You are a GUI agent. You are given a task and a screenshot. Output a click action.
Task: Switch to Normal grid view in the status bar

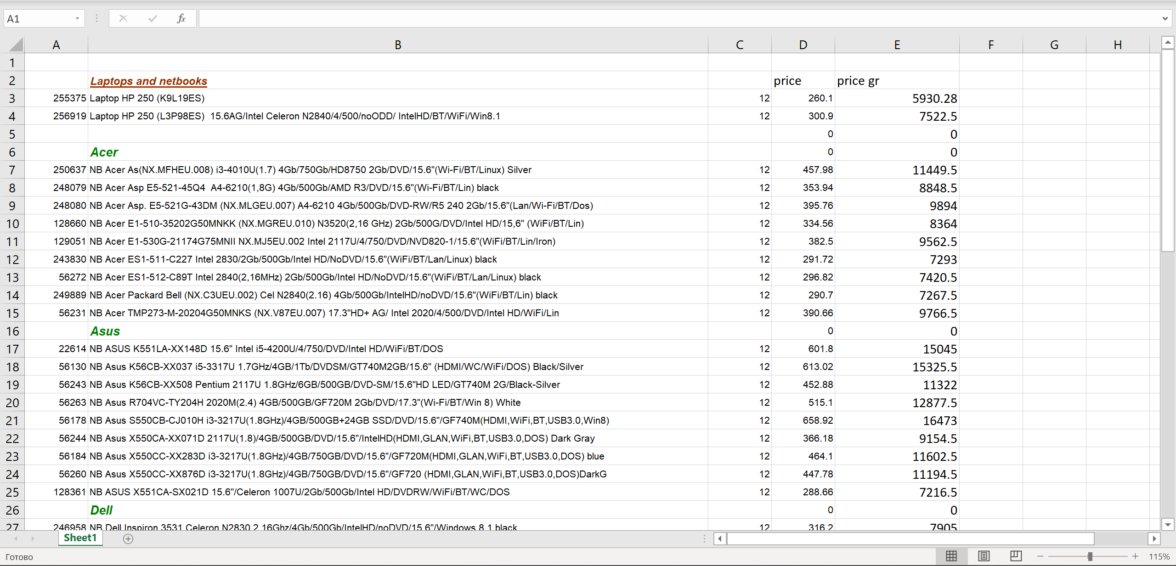pyautogui.click(x=951, y=556)
